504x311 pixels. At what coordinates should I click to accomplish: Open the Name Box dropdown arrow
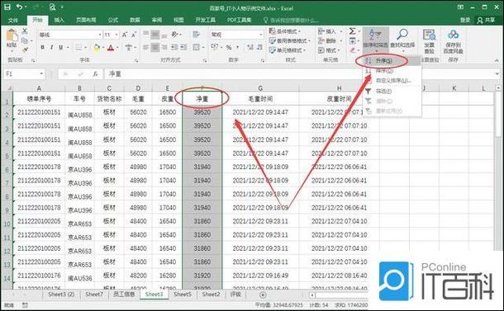click(x=41, y=73)
